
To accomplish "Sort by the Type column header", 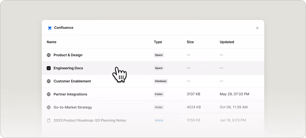I will tap(158, 42).
